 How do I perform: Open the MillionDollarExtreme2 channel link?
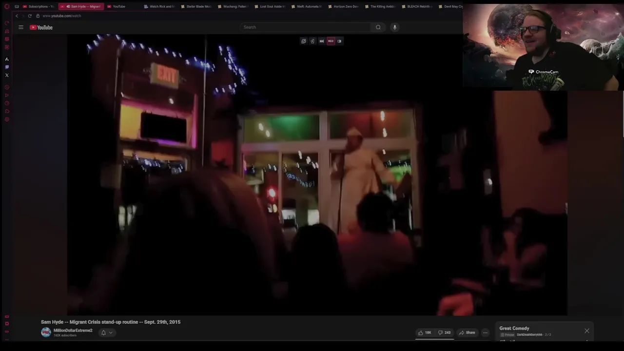point(73,331)
